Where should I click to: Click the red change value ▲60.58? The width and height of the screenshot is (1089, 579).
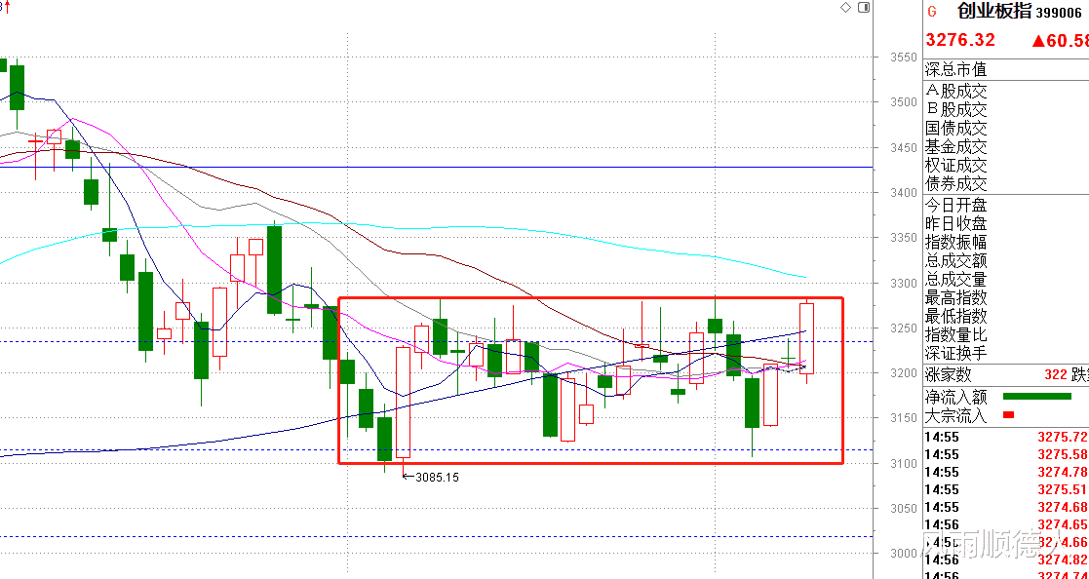tap(1060, 40)
